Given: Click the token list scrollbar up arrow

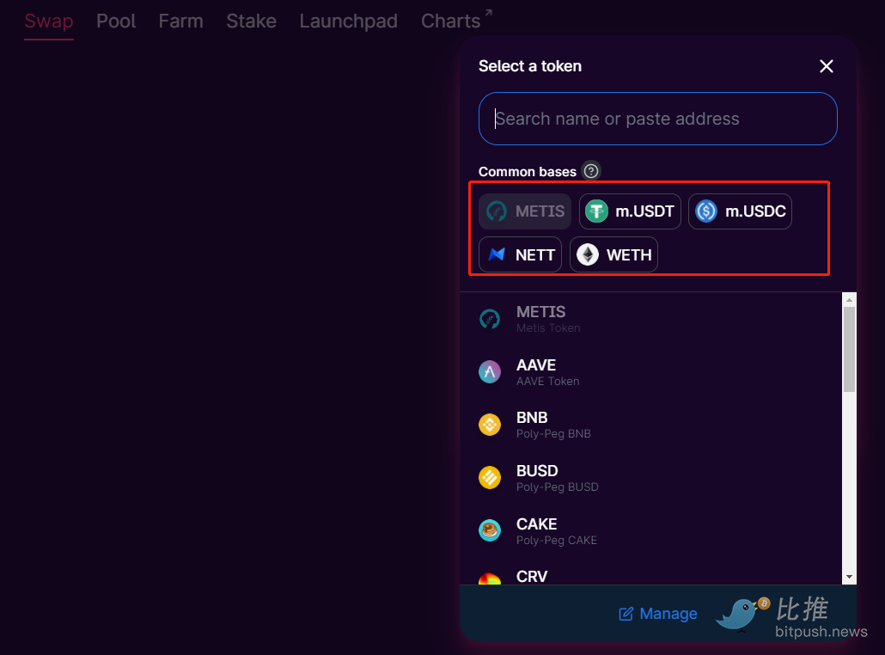Looking at the screenshot, I should click(849, 300).
